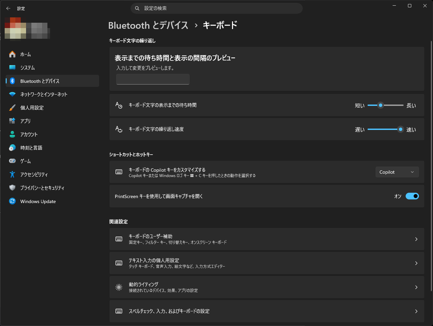Viewport: 433px width, 326px height.
Task: Click the keyboard icon beside テキスト入力の個人用設定
Action: 119,263
